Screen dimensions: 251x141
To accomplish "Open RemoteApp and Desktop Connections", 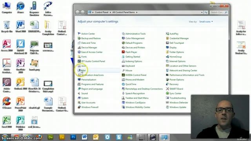I will tap(144, 89).
